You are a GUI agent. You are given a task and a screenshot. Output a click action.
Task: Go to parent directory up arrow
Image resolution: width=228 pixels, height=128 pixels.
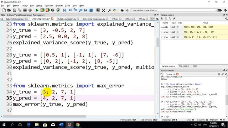[225, 10]
